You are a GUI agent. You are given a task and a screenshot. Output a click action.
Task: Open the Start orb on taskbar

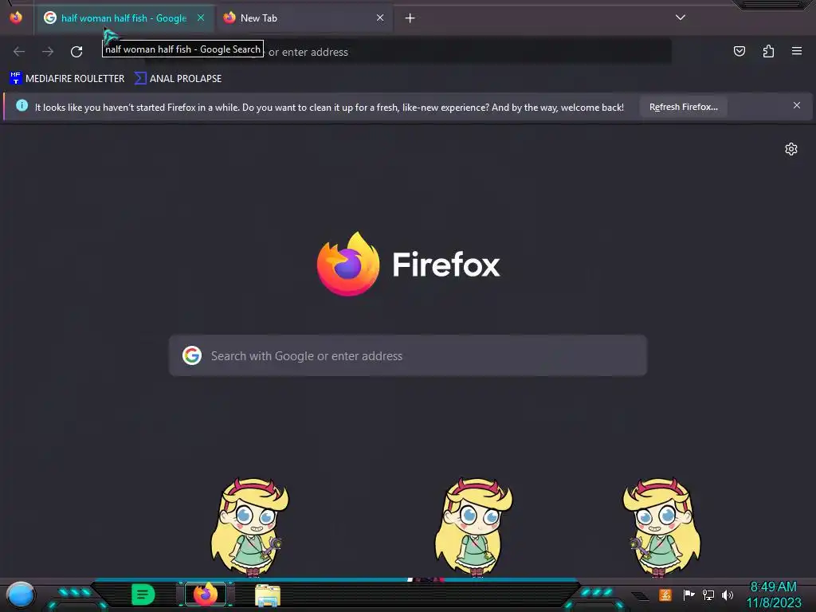tap(21, 595)
